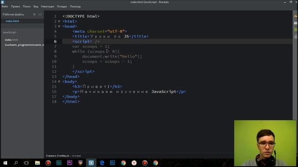Click 'var scoops = 1;' code line
The image size is (298, 167).
[x=91, y=46]
